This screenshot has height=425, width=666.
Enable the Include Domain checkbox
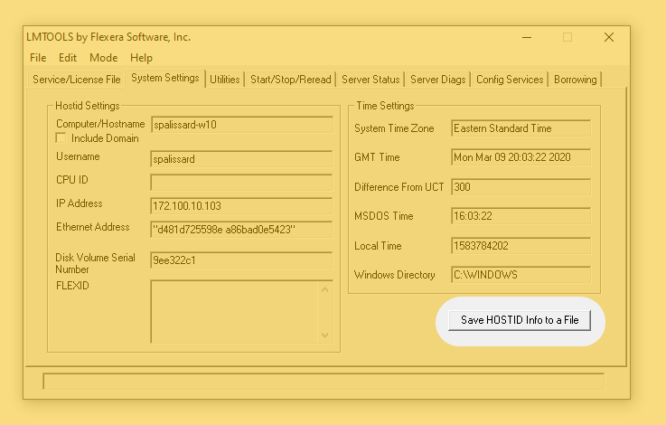61,138
